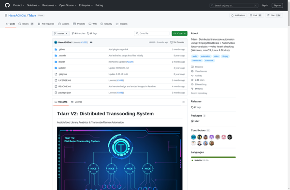This screenshot has height=190, width=290.
Task: Open the master branch selector
Action: click(61, 33)
